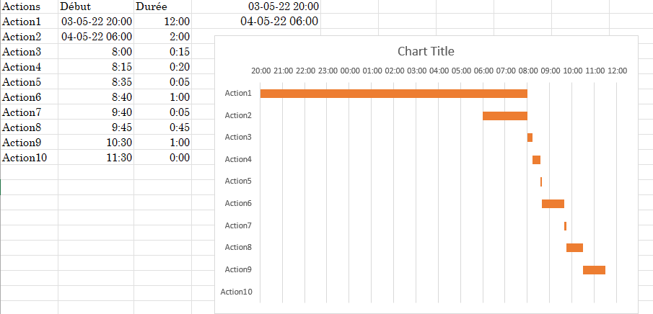Select cell containing 03-05-22 20:00 under Début
653x314 pixels.
(96, 21)
